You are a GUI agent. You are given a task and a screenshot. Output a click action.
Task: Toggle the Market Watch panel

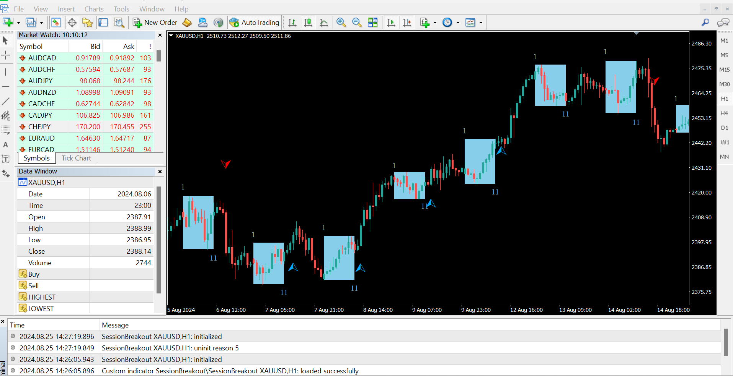click(56, 23)
